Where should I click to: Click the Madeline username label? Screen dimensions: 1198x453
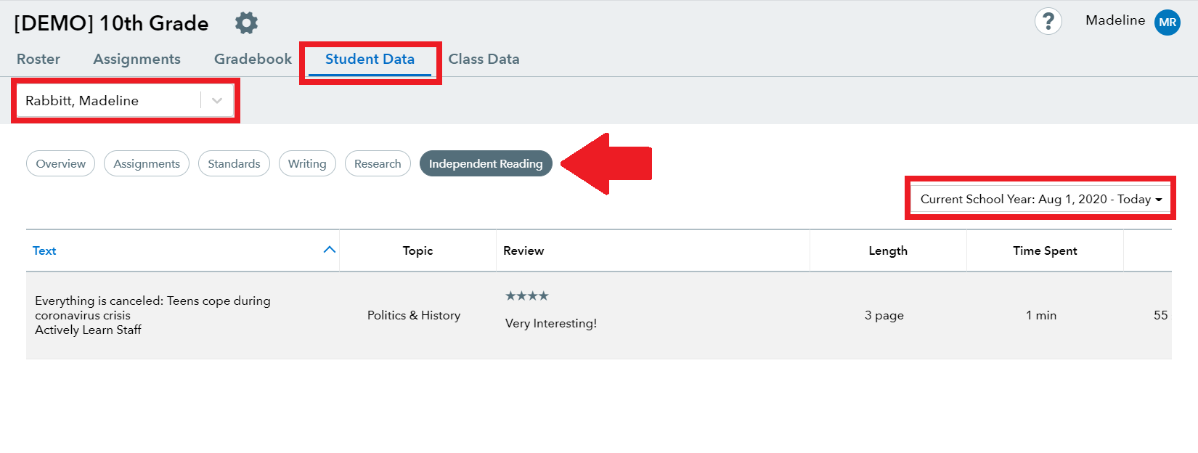[x=1115, y=20]
